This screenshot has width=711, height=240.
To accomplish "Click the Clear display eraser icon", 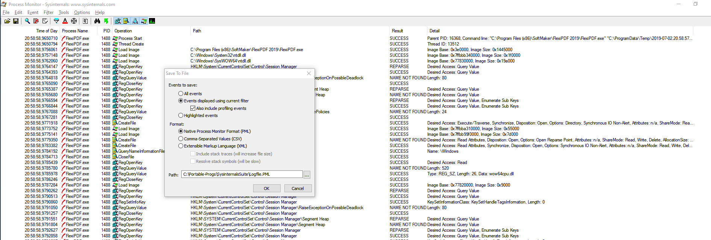I will [45, 21].
